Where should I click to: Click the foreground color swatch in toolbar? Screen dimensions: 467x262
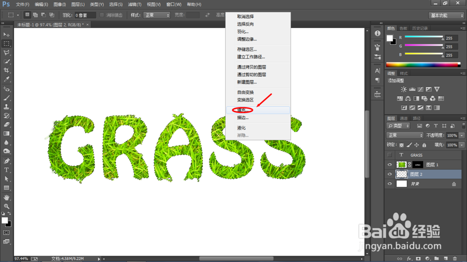coord(5,221)
